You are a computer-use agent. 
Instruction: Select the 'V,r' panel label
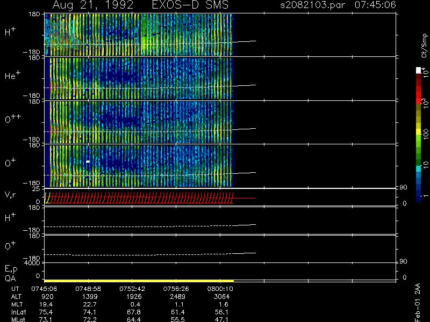coord(10,195)
